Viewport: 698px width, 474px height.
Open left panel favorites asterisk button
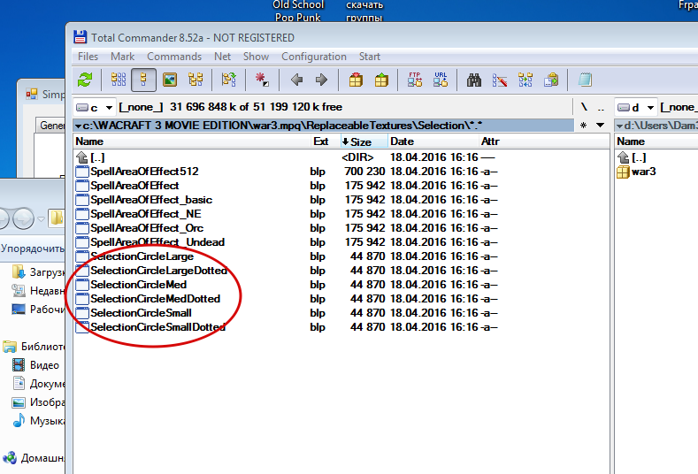click(x=583, y=125)
